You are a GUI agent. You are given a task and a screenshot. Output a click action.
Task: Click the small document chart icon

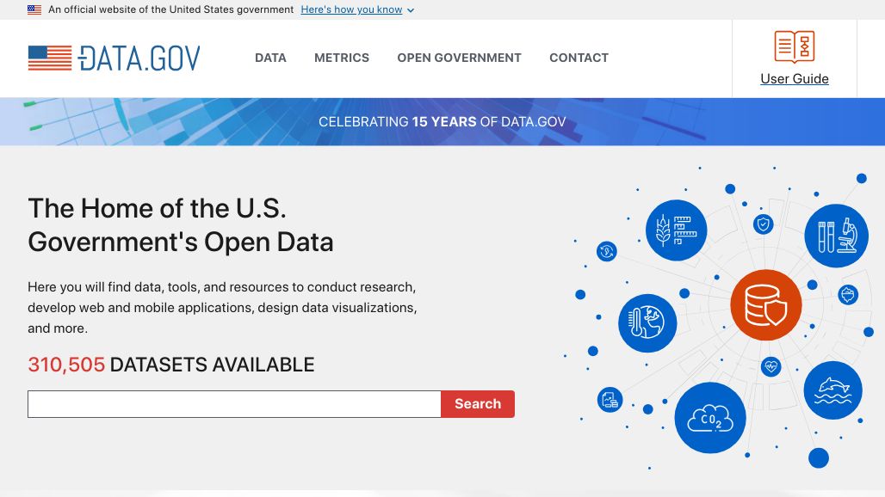tap(610, 400)
